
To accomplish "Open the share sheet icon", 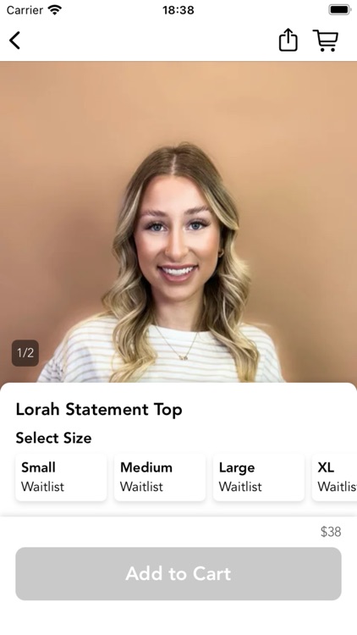I will point(288,40).
